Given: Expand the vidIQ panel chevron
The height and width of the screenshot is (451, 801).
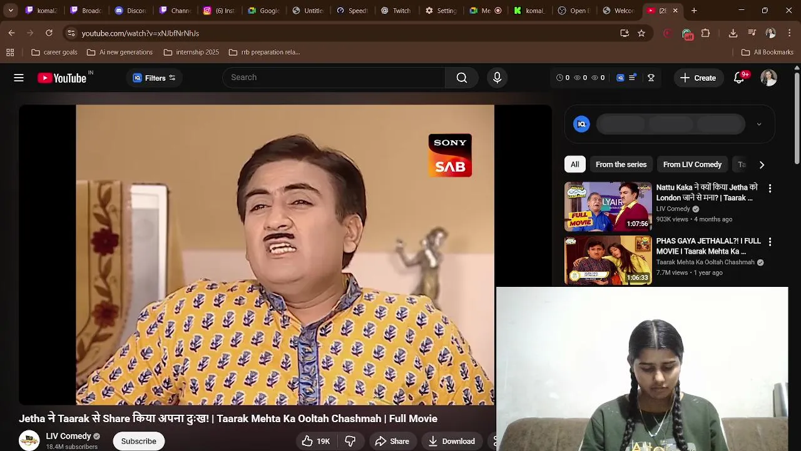Looking at the screenshot, I should click(759, 124).
